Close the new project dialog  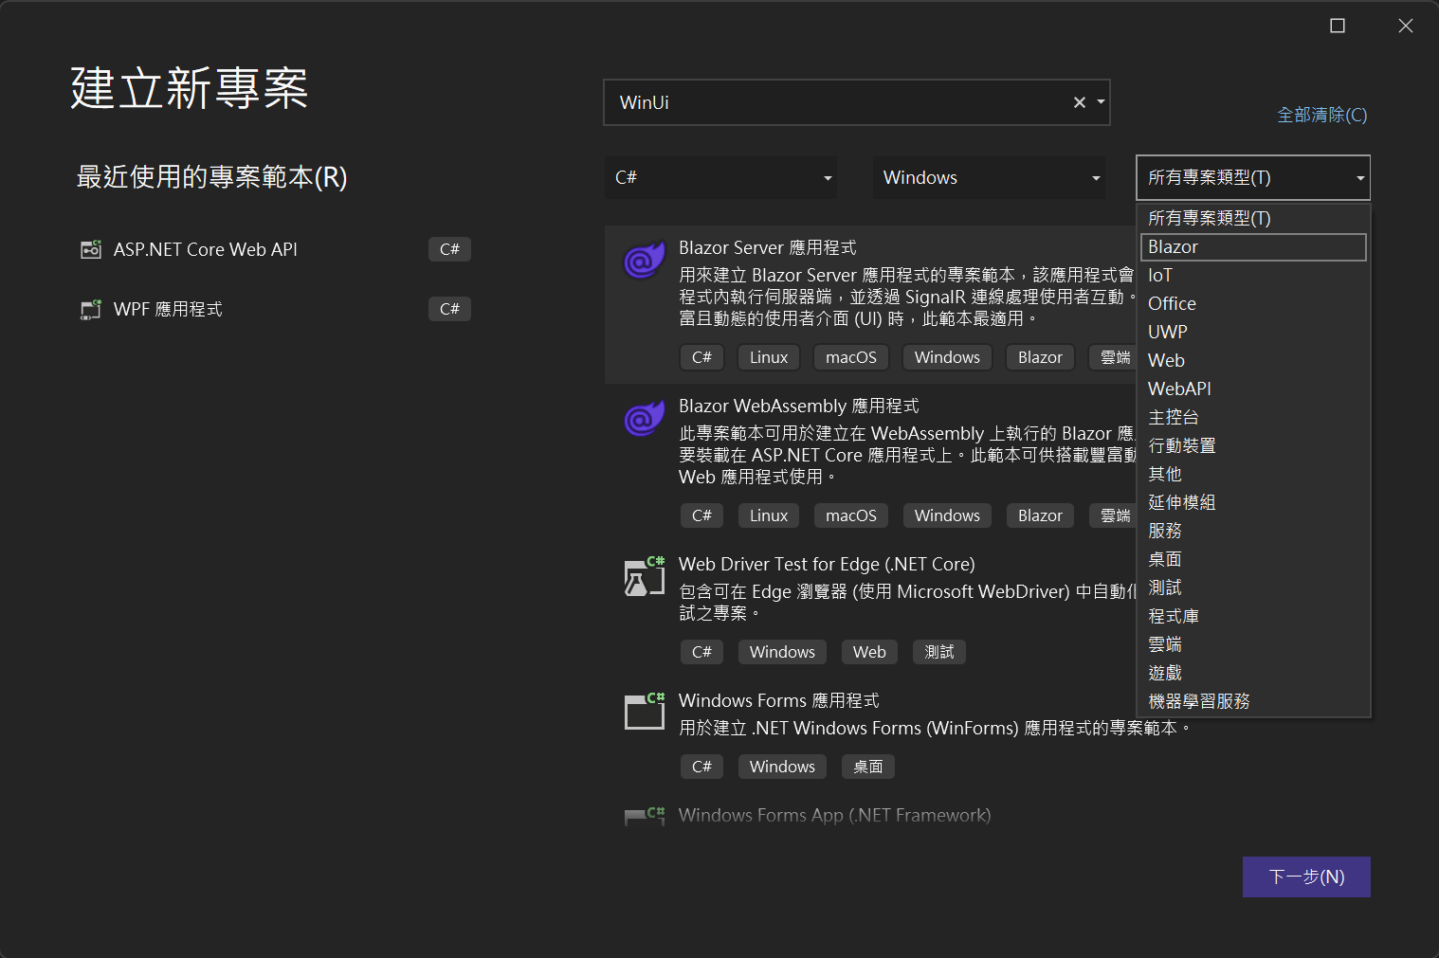point(1406,26)
